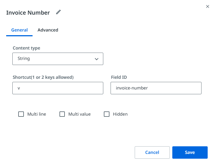The width and height of the screenshot is (213, 166).
Task: Check the Hidden checkbox
Action: coord(107,114)
